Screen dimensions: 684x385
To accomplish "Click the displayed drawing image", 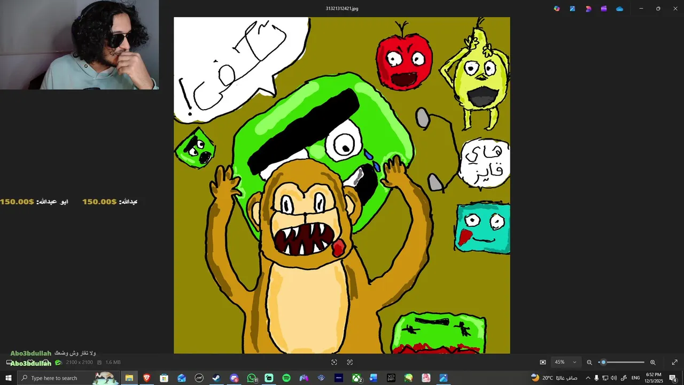I will click(x=342, y=185).
